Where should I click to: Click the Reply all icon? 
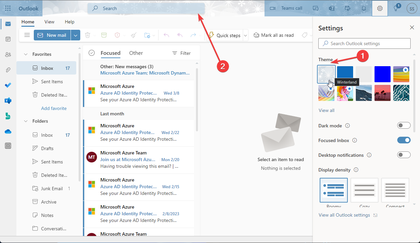tap(180, 35)
